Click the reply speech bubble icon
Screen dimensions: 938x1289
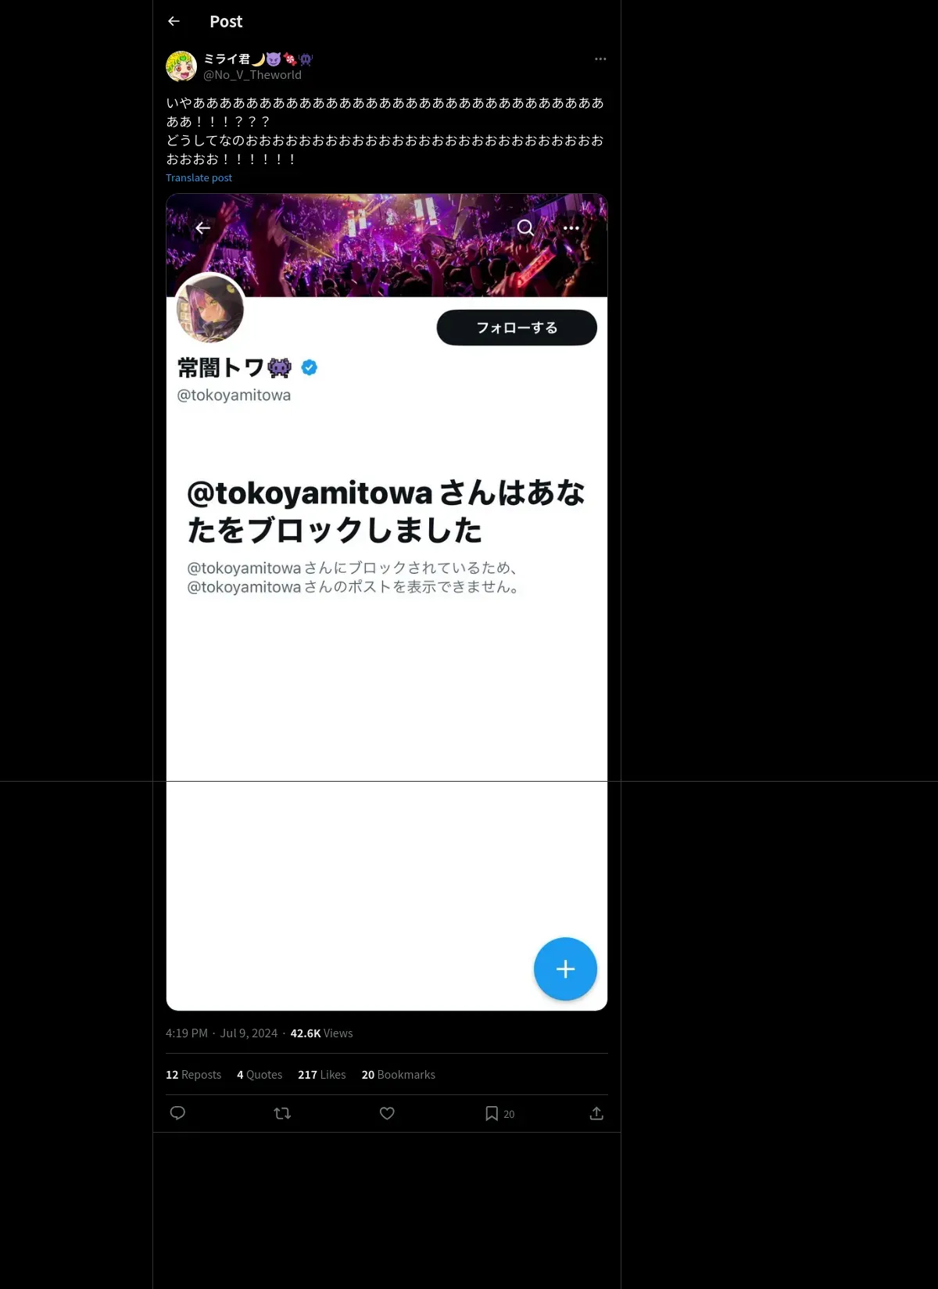[x=177, y=1113]
